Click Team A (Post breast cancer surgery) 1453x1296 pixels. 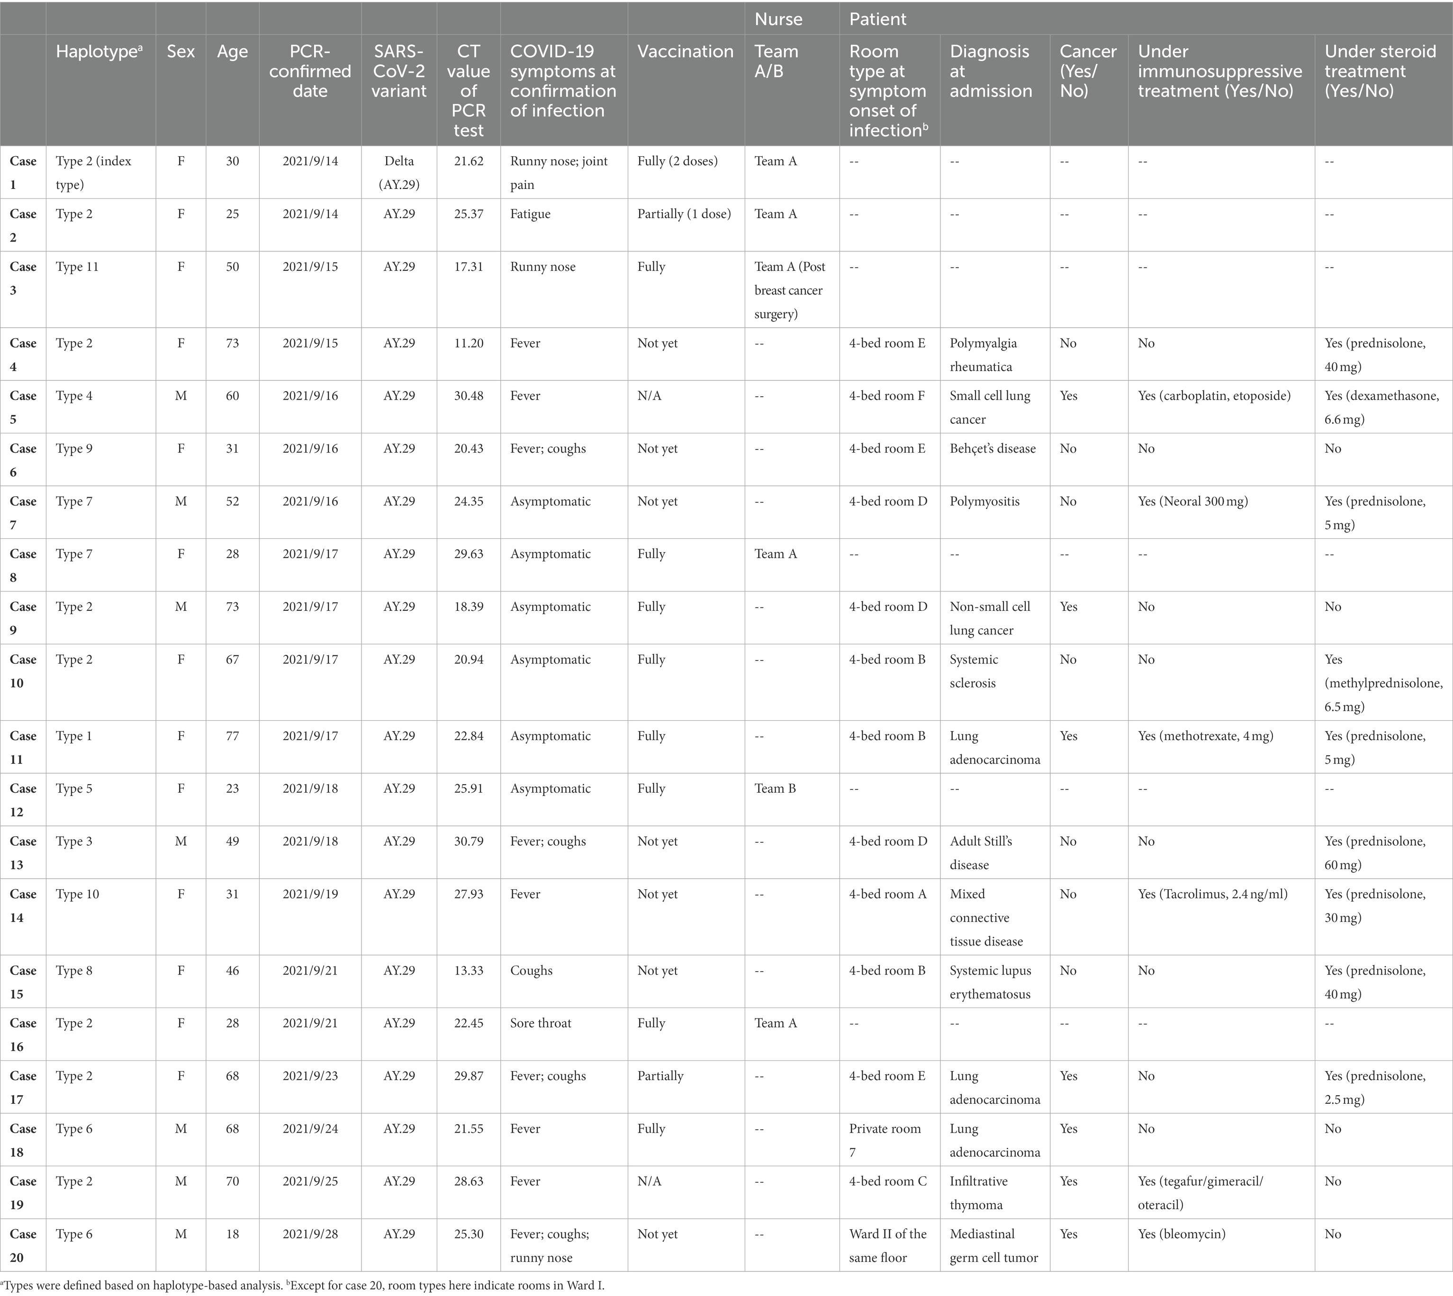coord(790,291)
